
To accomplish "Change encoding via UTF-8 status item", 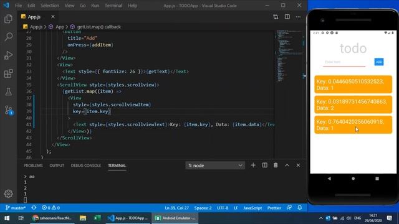I will coord(223,208).
